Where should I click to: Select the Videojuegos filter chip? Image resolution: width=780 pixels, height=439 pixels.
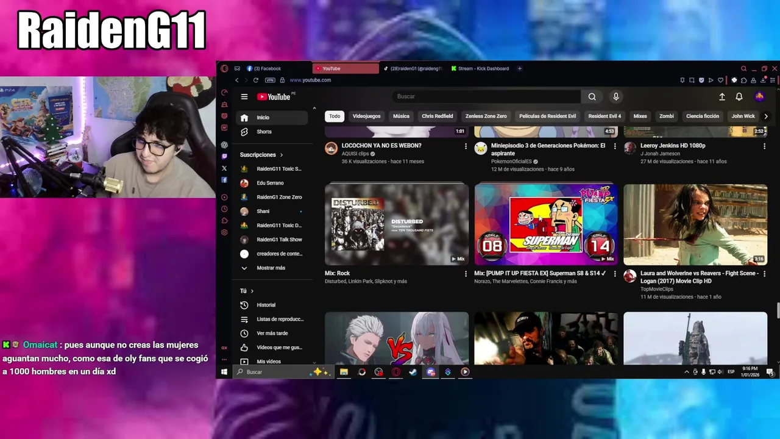coord(367,116)
